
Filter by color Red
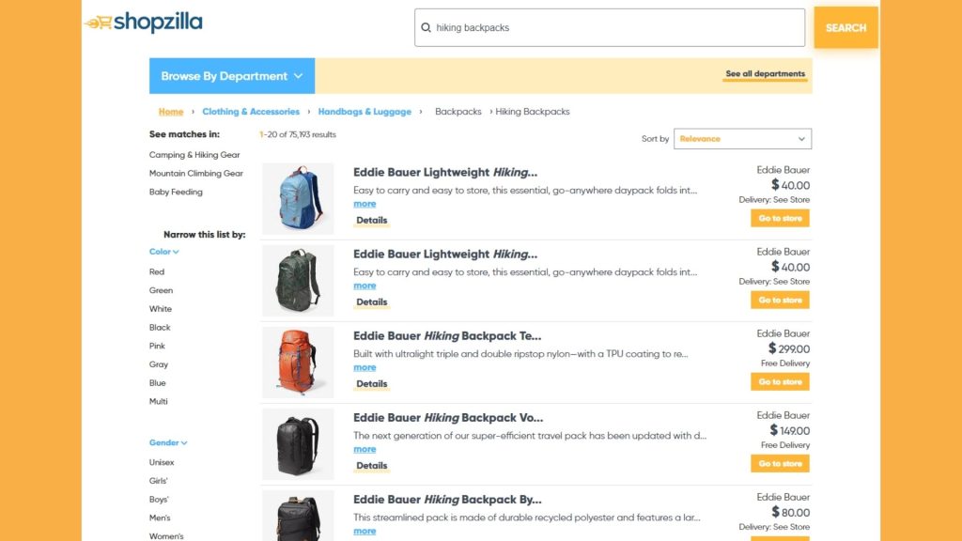click(x=157, y=271)
